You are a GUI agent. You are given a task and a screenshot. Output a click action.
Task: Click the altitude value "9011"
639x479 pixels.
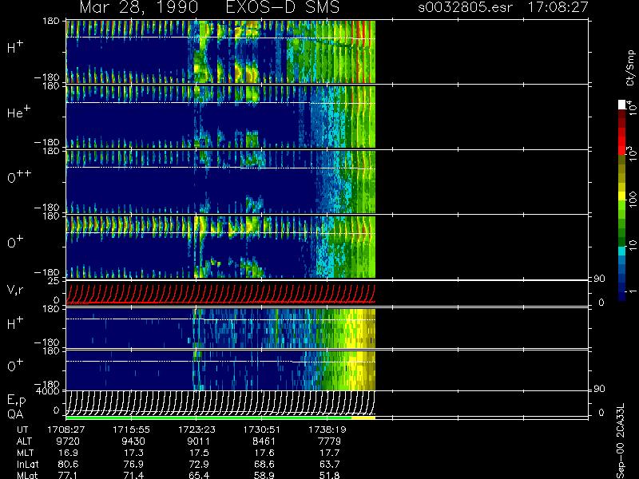point(199,441)
